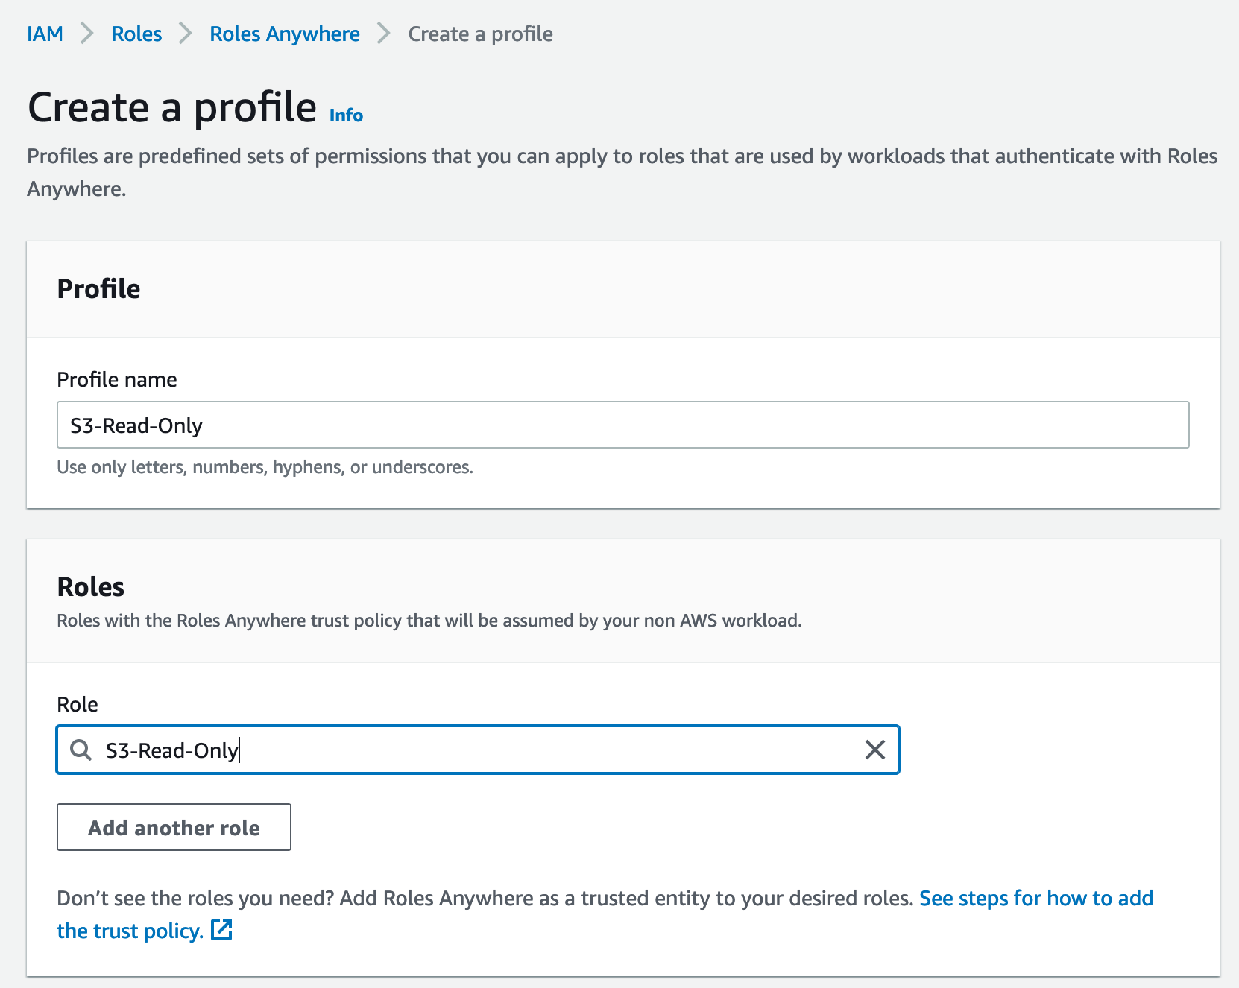Click the Roles section header
The image size is (1239, 988).
[89, 587]
